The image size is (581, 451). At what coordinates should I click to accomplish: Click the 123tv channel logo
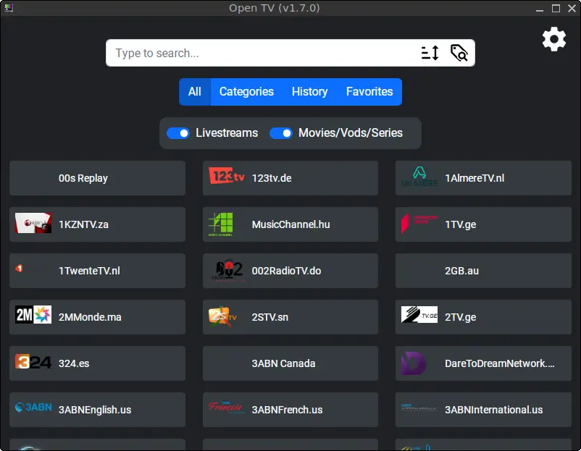(227, 176)
